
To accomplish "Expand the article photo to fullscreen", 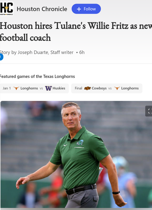I will click(149, 111).
